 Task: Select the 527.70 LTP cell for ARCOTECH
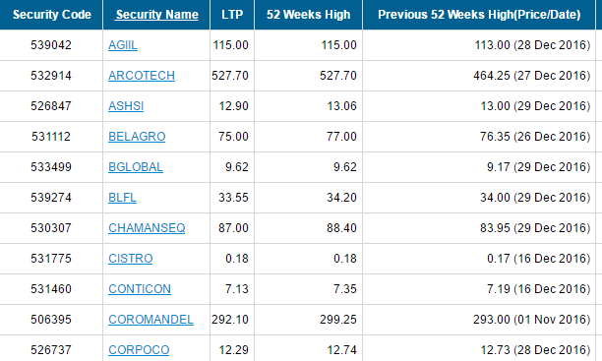[232, 76]
